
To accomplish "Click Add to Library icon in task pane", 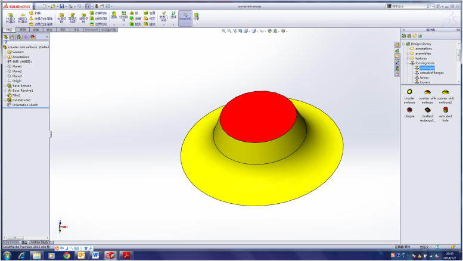I will [x=403, y=36].
